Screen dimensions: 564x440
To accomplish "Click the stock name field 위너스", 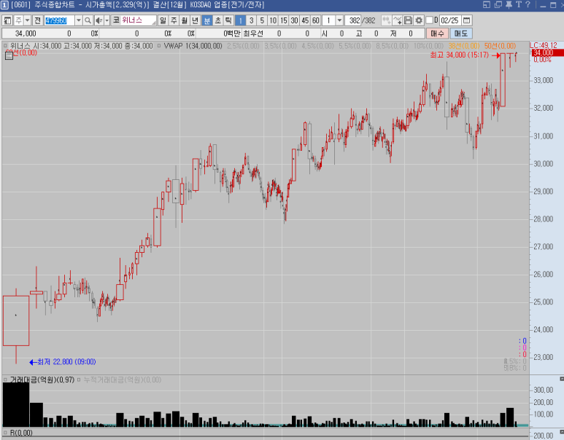I will pos(138,20).
